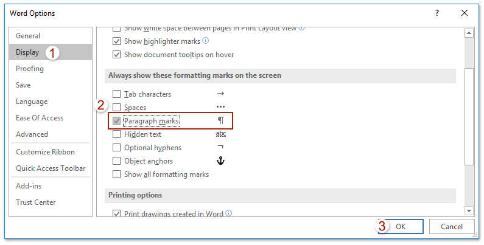484x245 pixels.
Task: Click the object anchor symbol
Action: [x=221, y=160]
